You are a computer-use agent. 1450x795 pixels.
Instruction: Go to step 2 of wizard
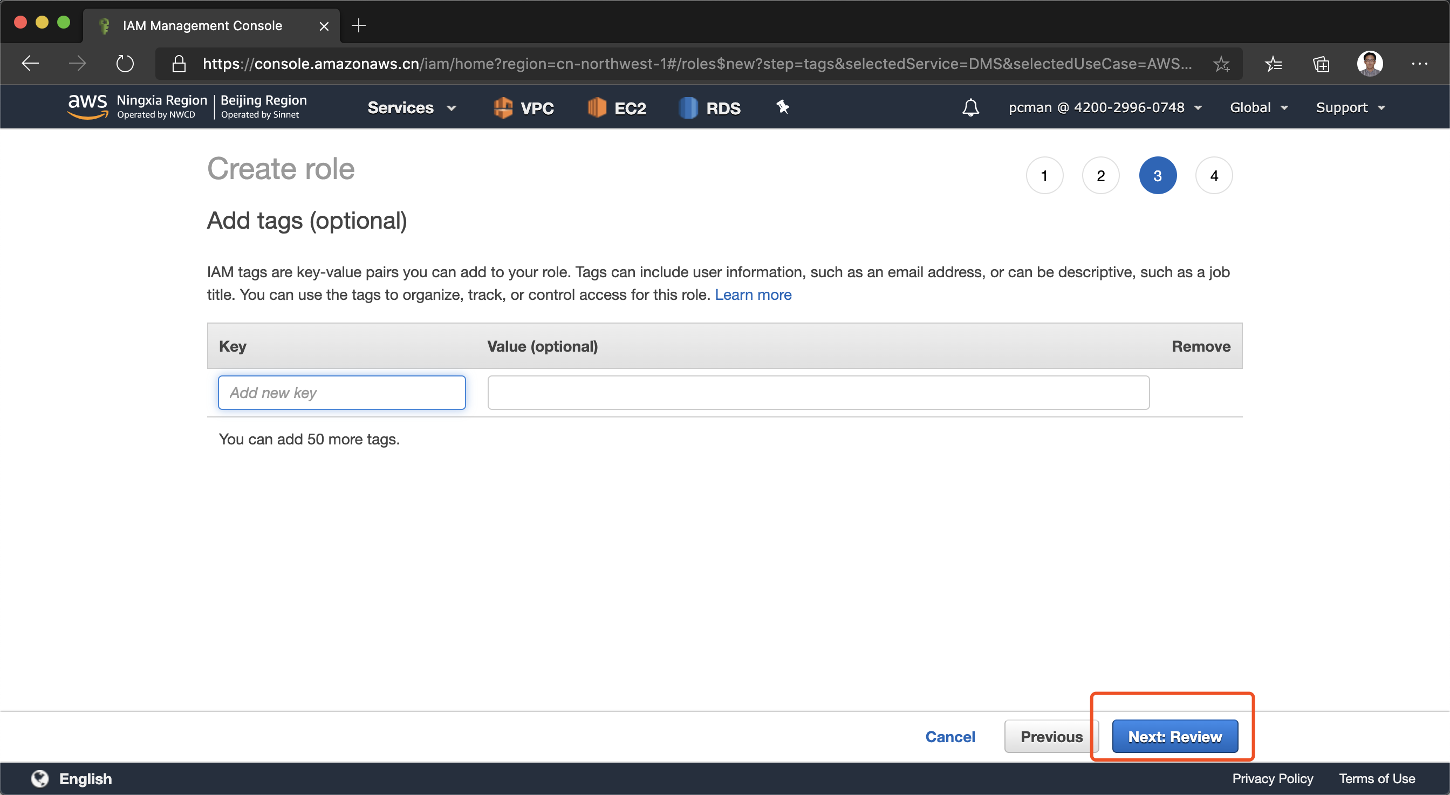click(x=1100, y=175)
